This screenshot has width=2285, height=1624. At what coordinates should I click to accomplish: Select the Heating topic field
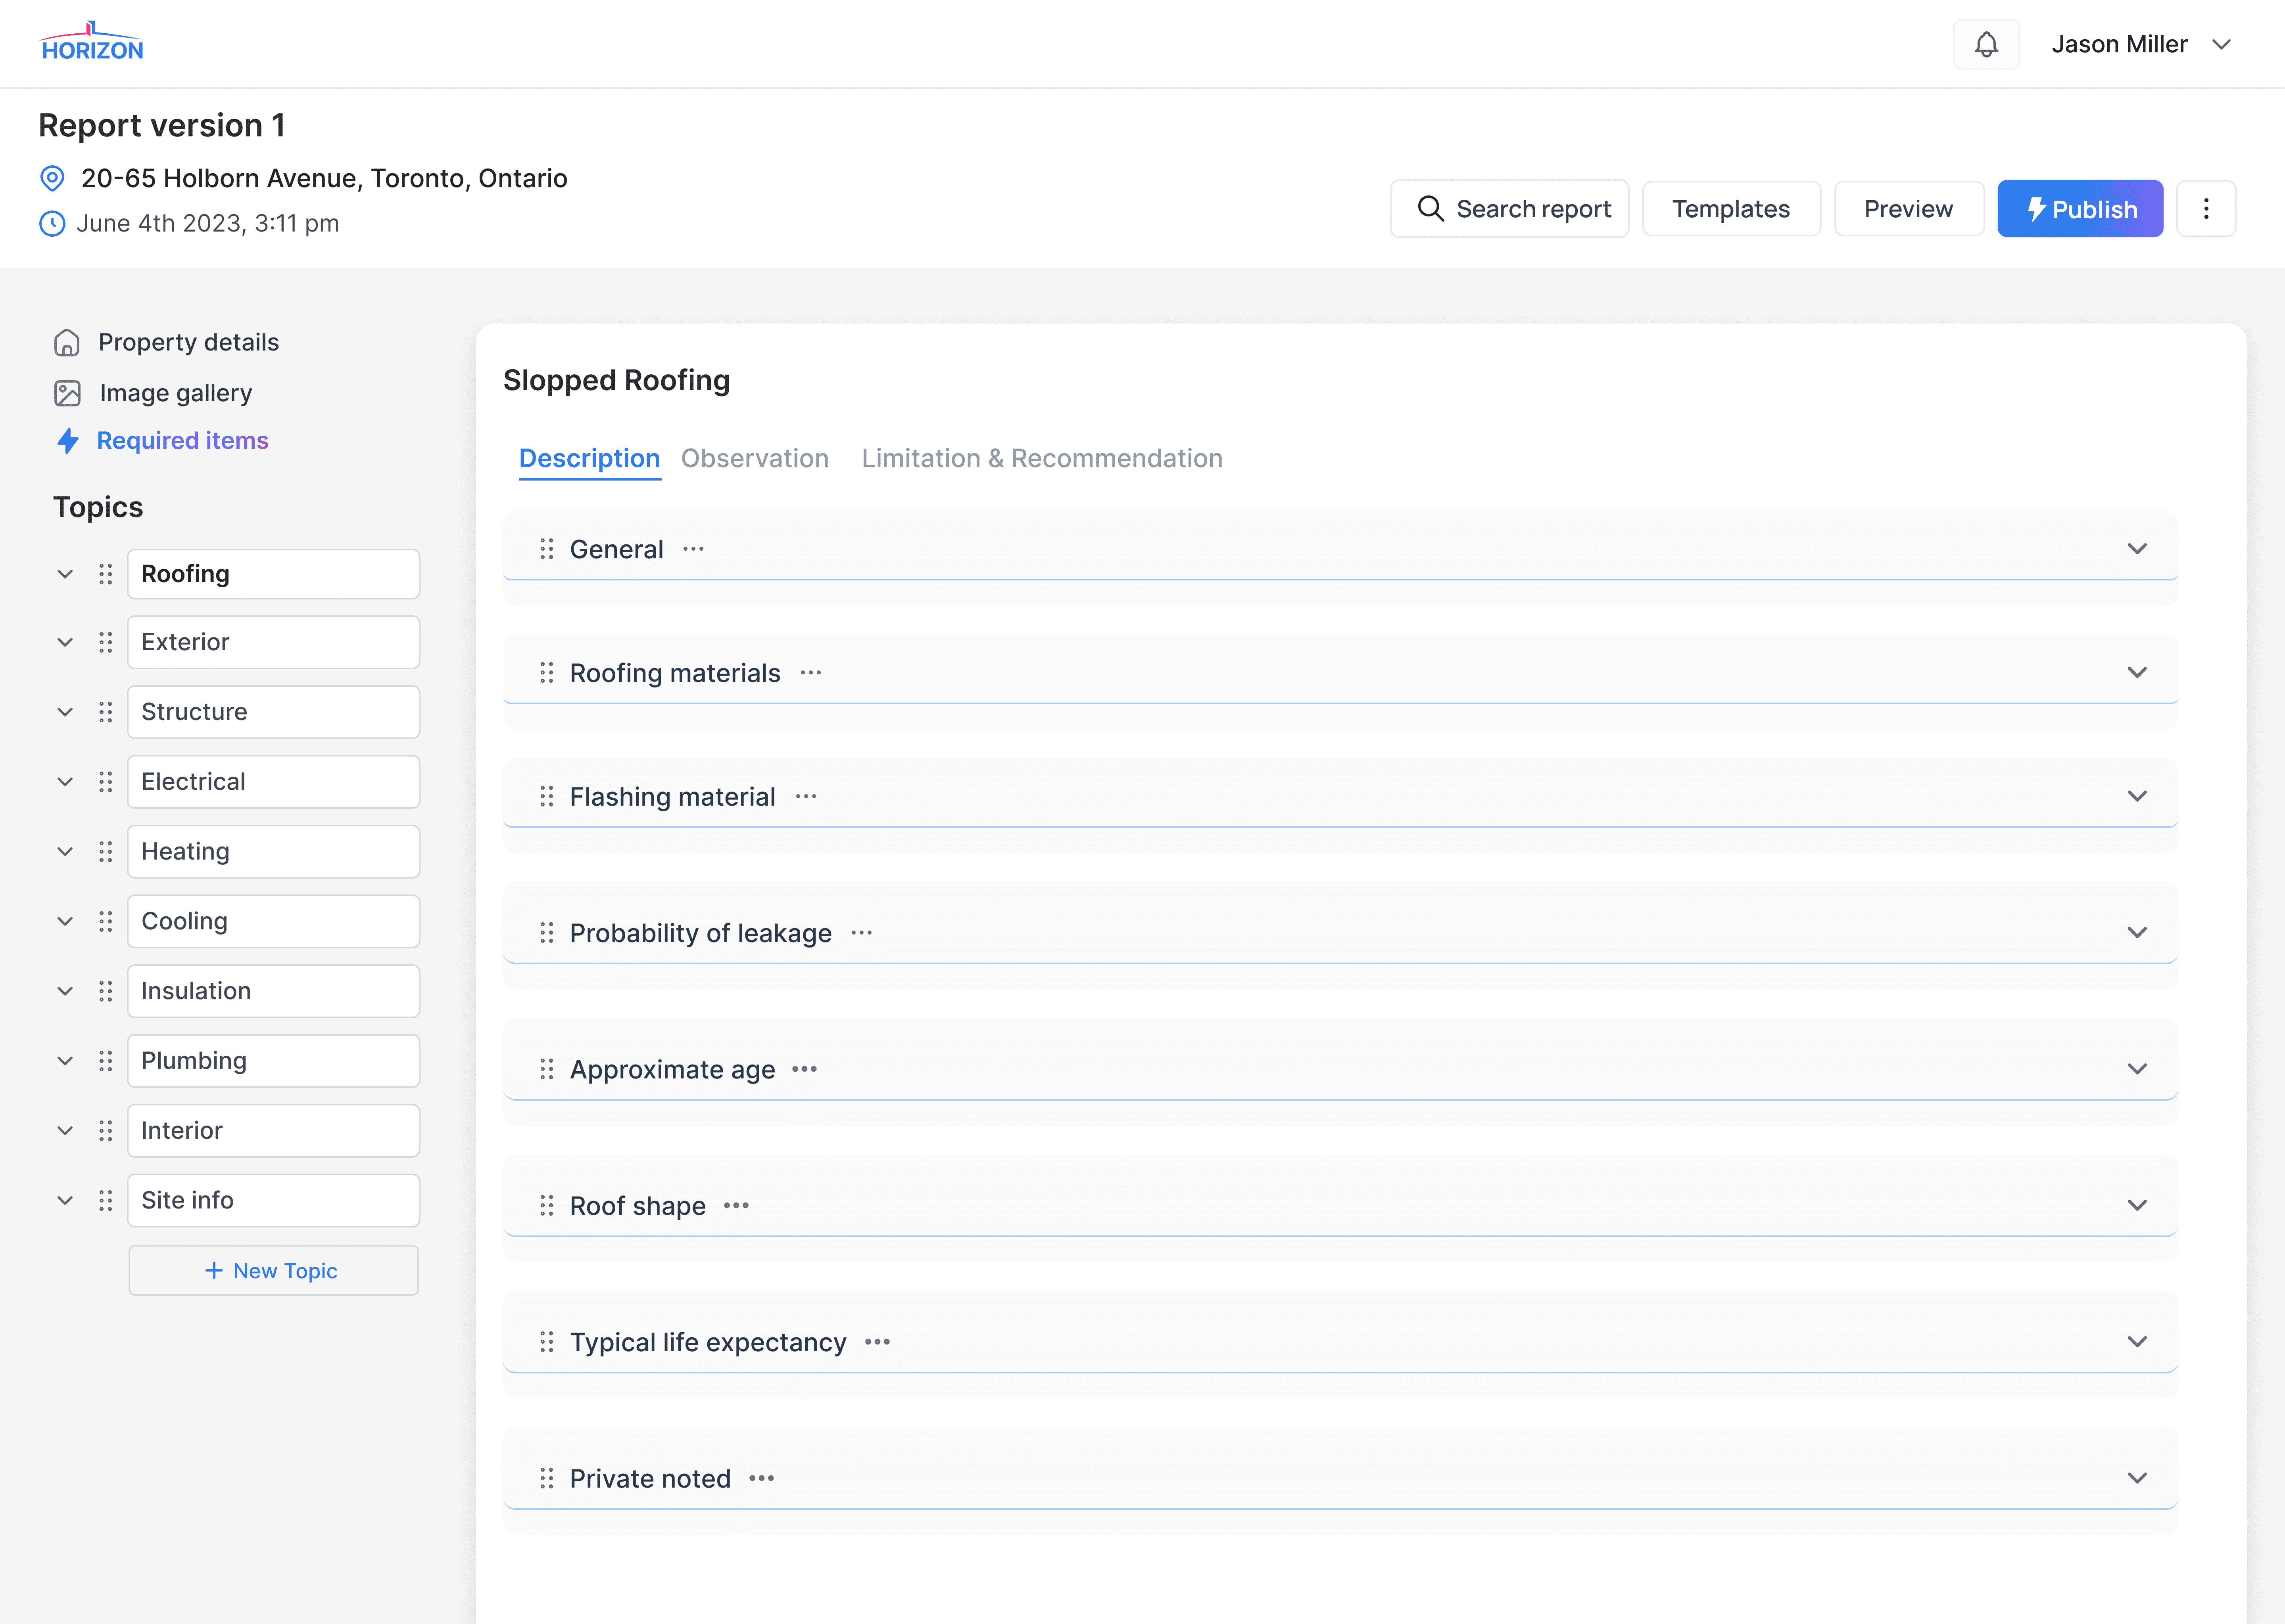click(273, 852)
